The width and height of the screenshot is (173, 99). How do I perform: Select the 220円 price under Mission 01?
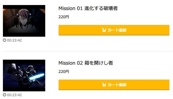coord(64,17)
